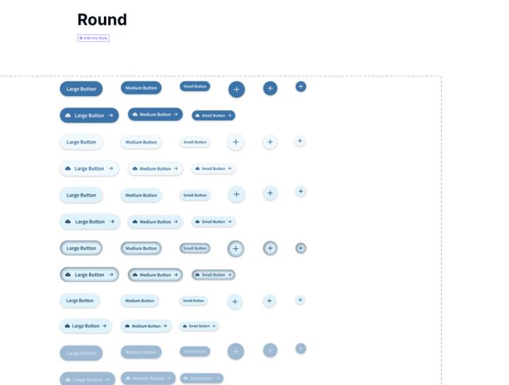Click the largest outlined plus icon button
The width and height of the screenshot is (509, 385).
click(x=236, y=248)
